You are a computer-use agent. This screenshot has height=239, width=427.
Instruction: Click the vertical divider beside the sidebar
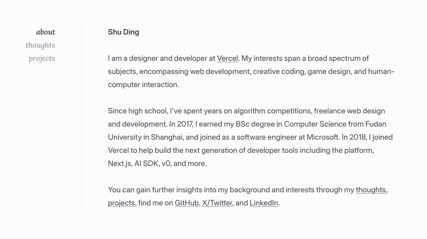click(x=82, y=117)
